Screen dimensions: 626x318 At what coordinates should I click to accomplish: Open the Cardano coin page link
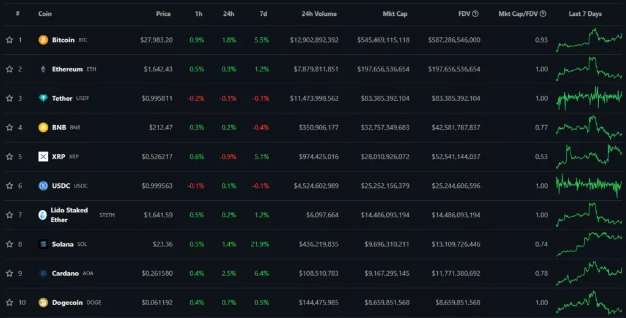tap(65, 273)
